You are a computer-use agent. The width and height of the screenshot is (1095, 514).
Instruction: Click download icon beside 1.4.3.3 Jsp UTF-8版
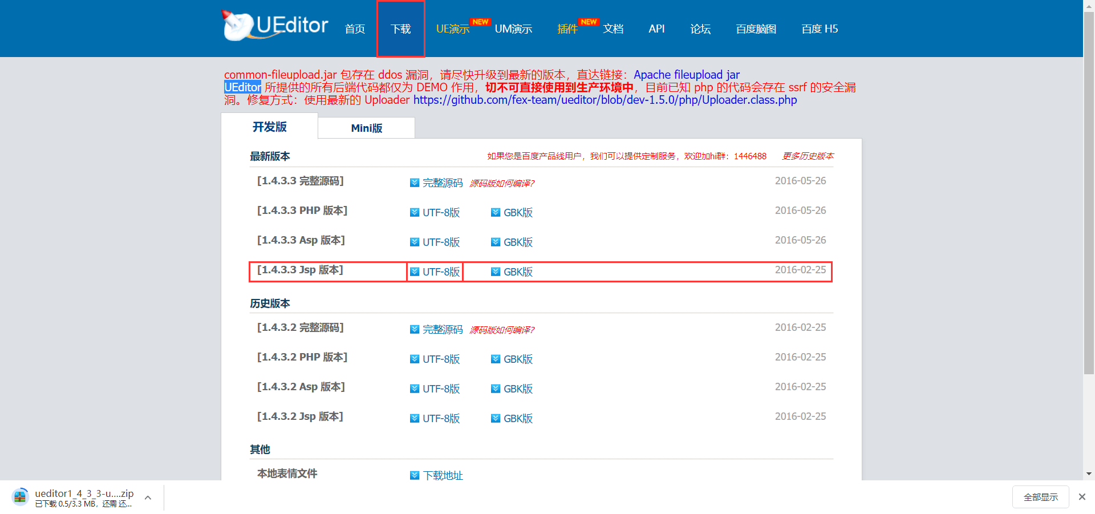[x=415, y=272]
